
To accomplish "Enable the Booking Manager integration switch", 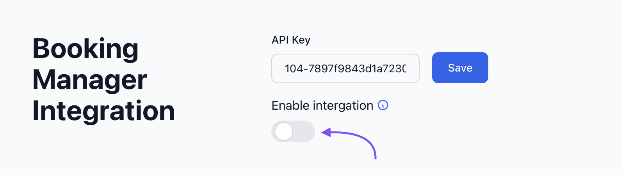I will [293, 131].
